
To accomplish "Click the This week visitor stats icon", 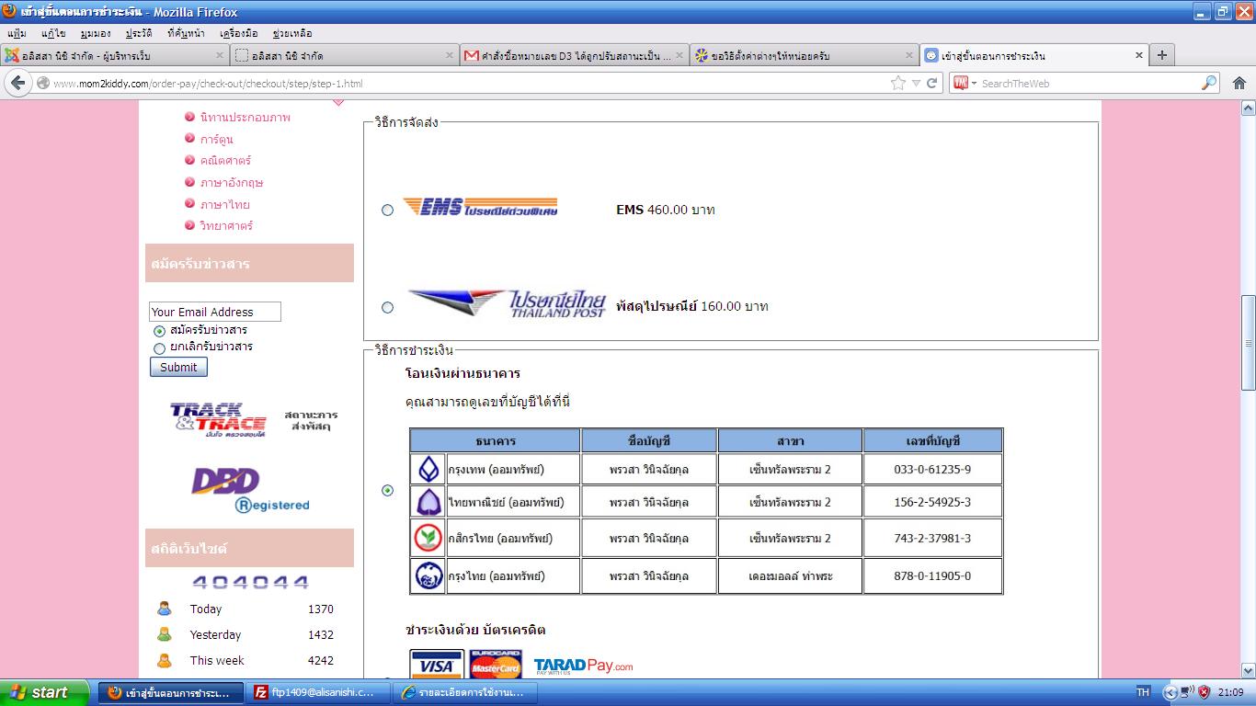I will (x=165, y=660).
